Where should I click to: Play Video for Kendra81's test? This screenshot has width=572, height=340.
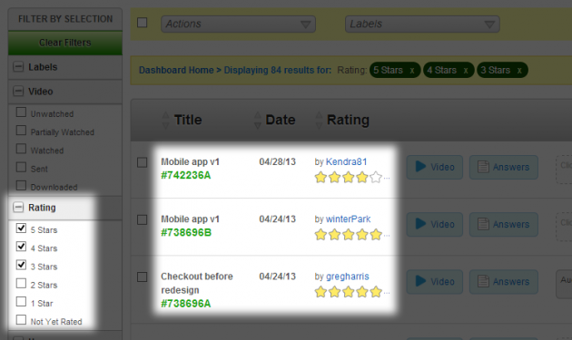(x=435, y=167)
